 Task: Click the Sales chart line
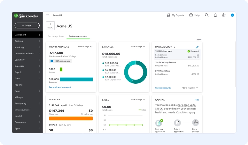(126, 125)
